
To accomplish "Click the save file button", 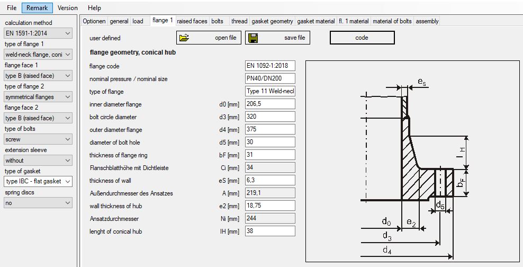I will (x=277, y=38).
